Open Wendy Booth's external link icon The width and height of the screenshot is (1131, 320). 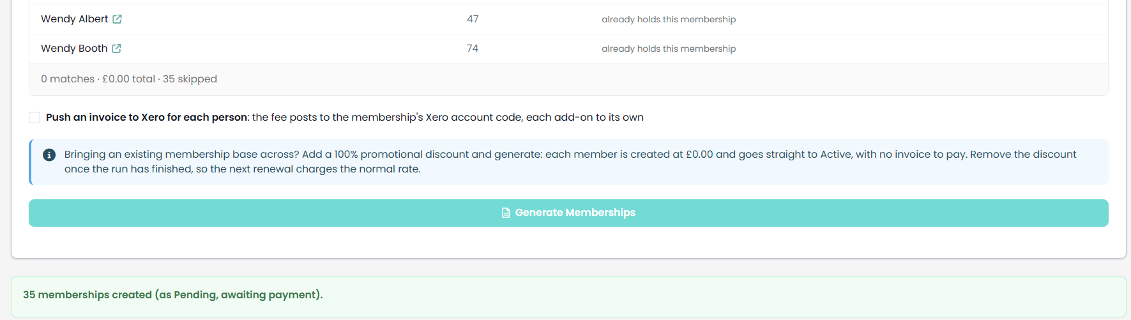pos(116,49)
